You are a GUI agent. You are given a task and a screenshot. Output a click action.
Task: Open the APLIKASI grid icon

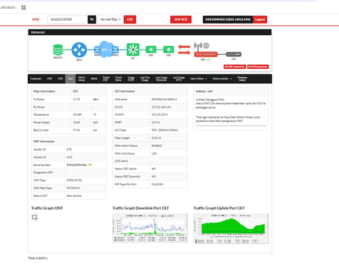tap(24, 7)
